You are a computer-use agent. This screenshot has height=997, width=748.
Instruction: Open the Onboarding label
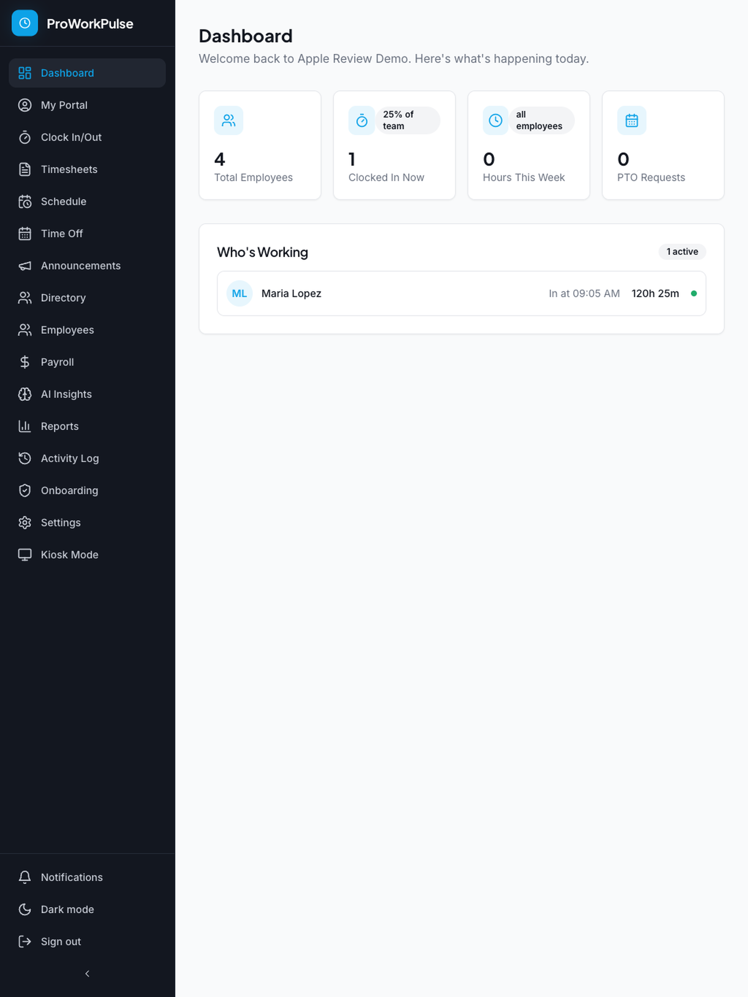[x=69, y=490]
